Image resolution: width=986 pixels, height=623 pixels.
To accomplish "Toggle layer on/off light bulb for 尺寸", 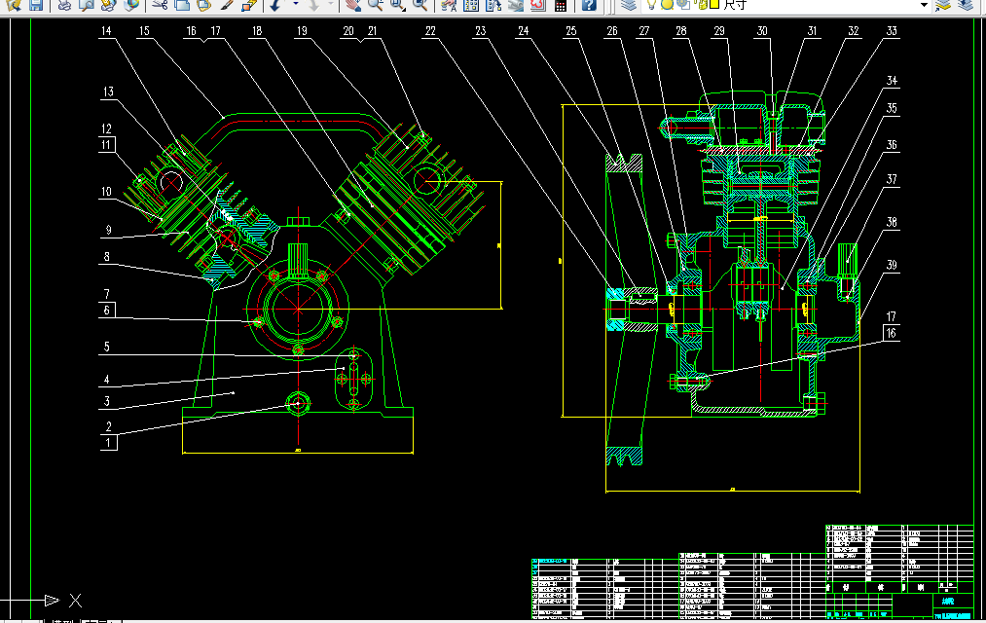I will [651, 5].
